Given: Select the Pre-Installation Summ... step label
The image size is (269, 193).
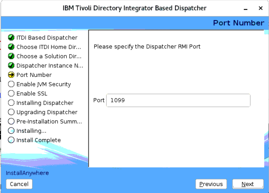Looking at the screenshot, I should (49, 121).
